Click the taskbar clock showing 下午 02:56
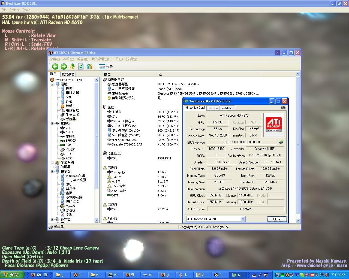 tap(338, 275)
